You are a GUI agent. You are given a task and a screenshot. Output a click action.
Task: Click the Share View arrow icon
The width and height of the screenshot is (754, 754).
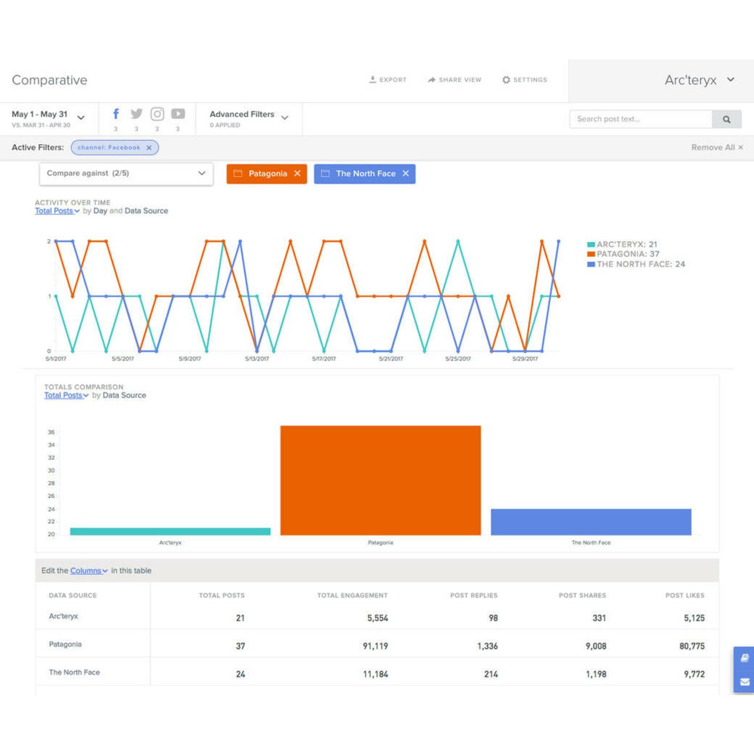point(431,80)
